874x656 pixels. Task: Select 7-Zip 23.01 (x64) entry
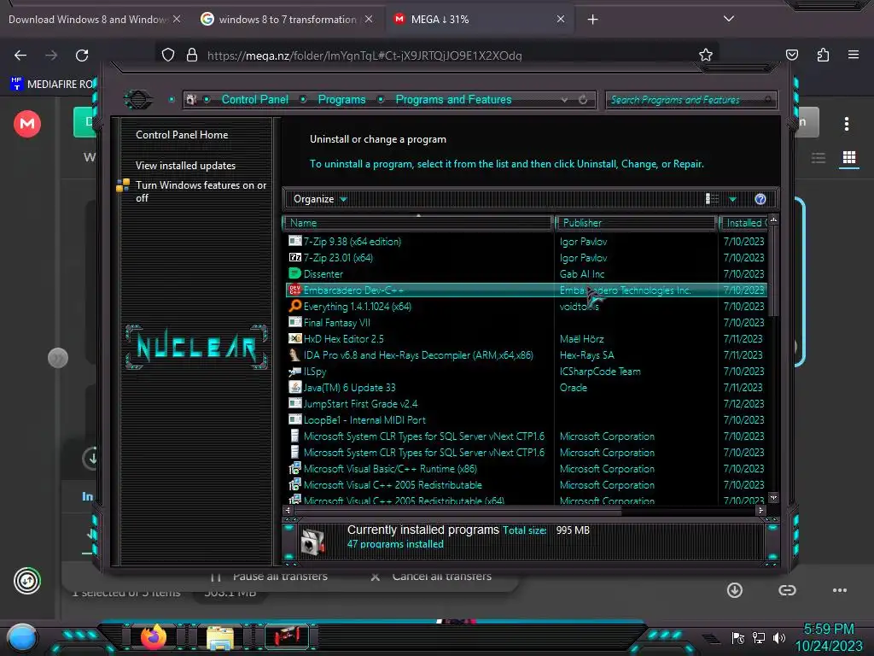point(526,258)
